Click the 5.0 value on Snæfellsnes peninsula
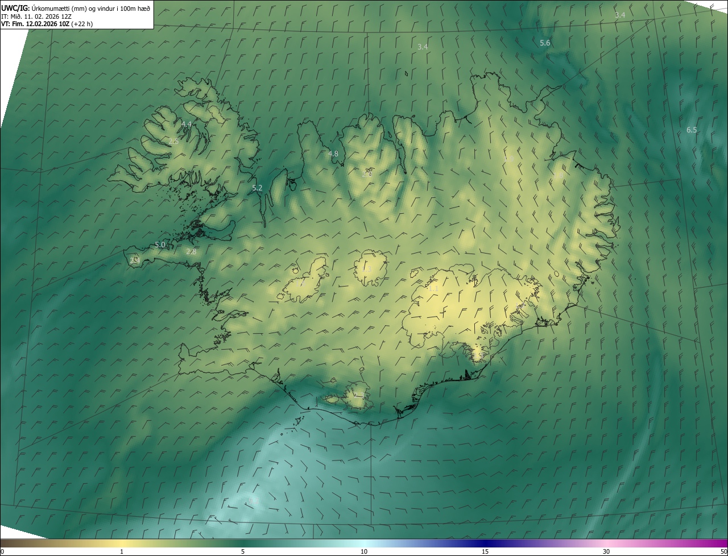Viewport: 728px width, 556px height. 160,245
